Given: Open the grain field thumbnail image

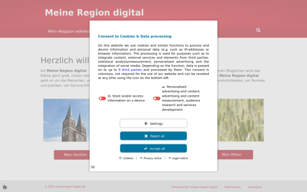Looking at the screenshot, I should (x=240, y=120).
